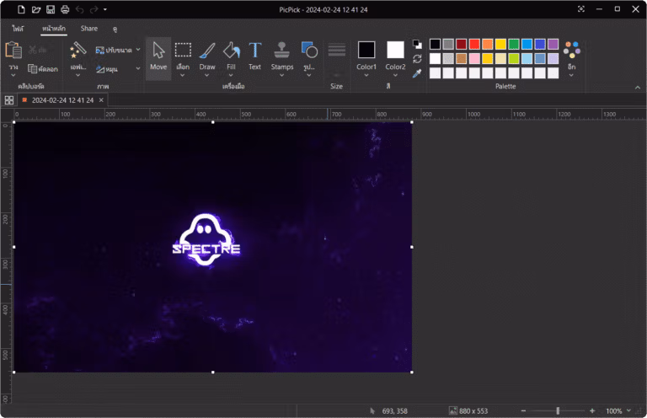
Task: Select the Move tool
Action: pyautogui.click(x=158, y=57)
